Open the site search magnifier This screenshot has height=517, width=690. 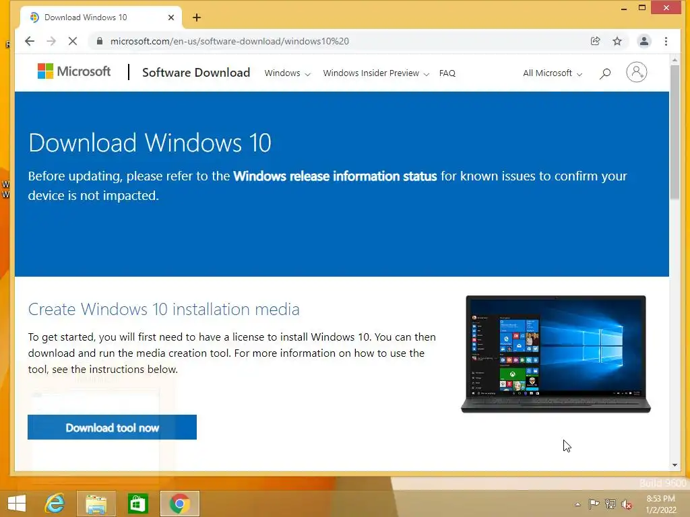[605, 73]
